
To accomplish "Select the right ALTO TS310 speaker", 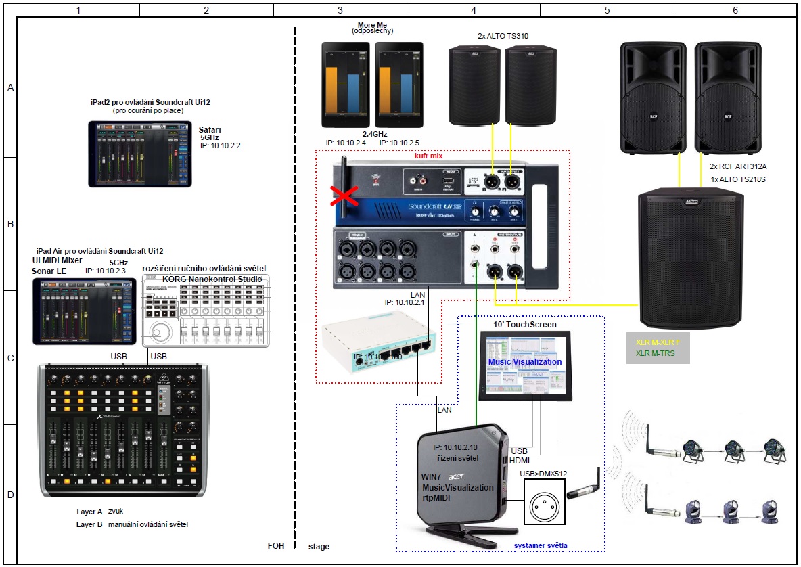I will [x=531, y=86].
